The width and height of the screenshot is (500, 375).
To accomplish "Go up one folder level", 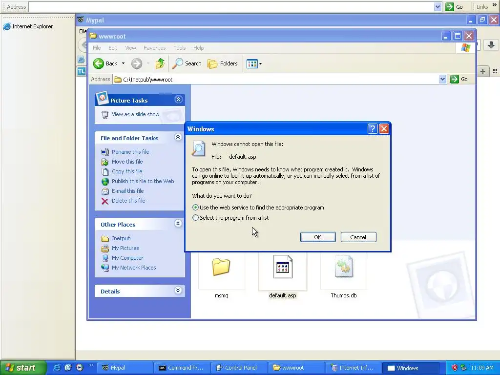I will (160, 63).
